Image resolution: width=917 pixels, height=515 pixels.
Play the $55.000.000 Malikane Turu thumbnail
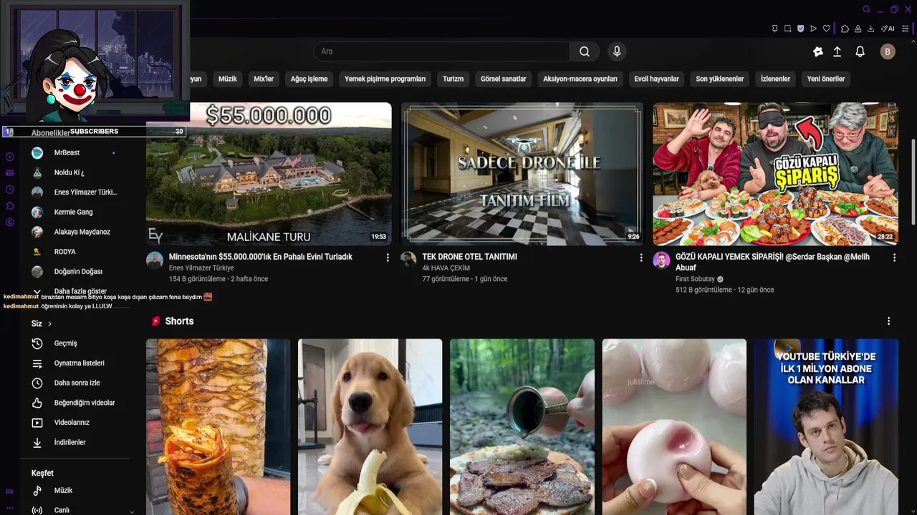269,174
